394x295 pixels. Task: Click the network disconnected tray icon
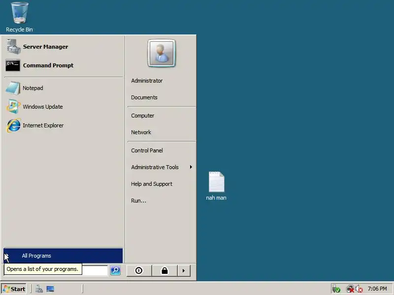tap(350, 289)
